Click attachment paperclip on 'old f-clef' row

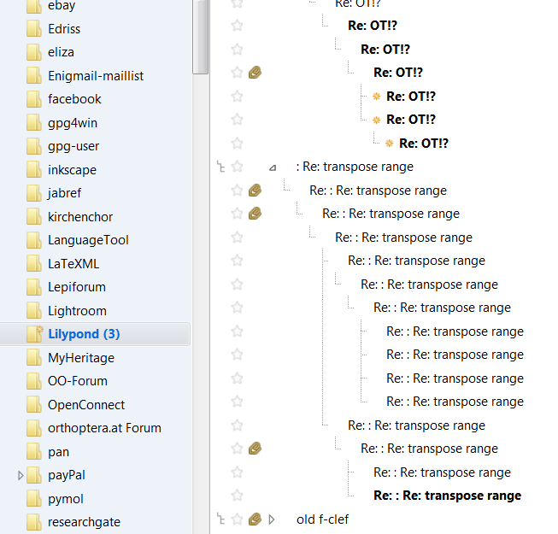(255, 519)
